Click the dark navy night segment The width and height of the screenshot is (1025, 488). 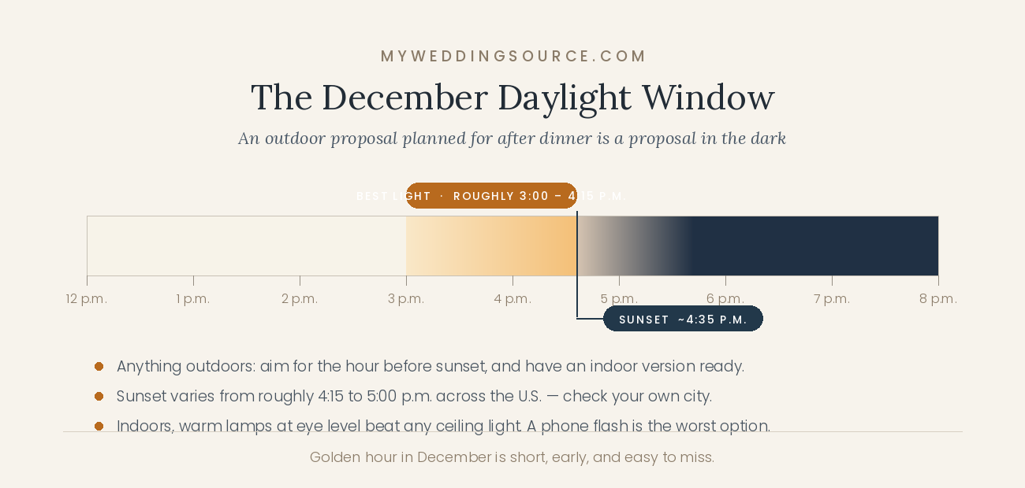[815, 246]
